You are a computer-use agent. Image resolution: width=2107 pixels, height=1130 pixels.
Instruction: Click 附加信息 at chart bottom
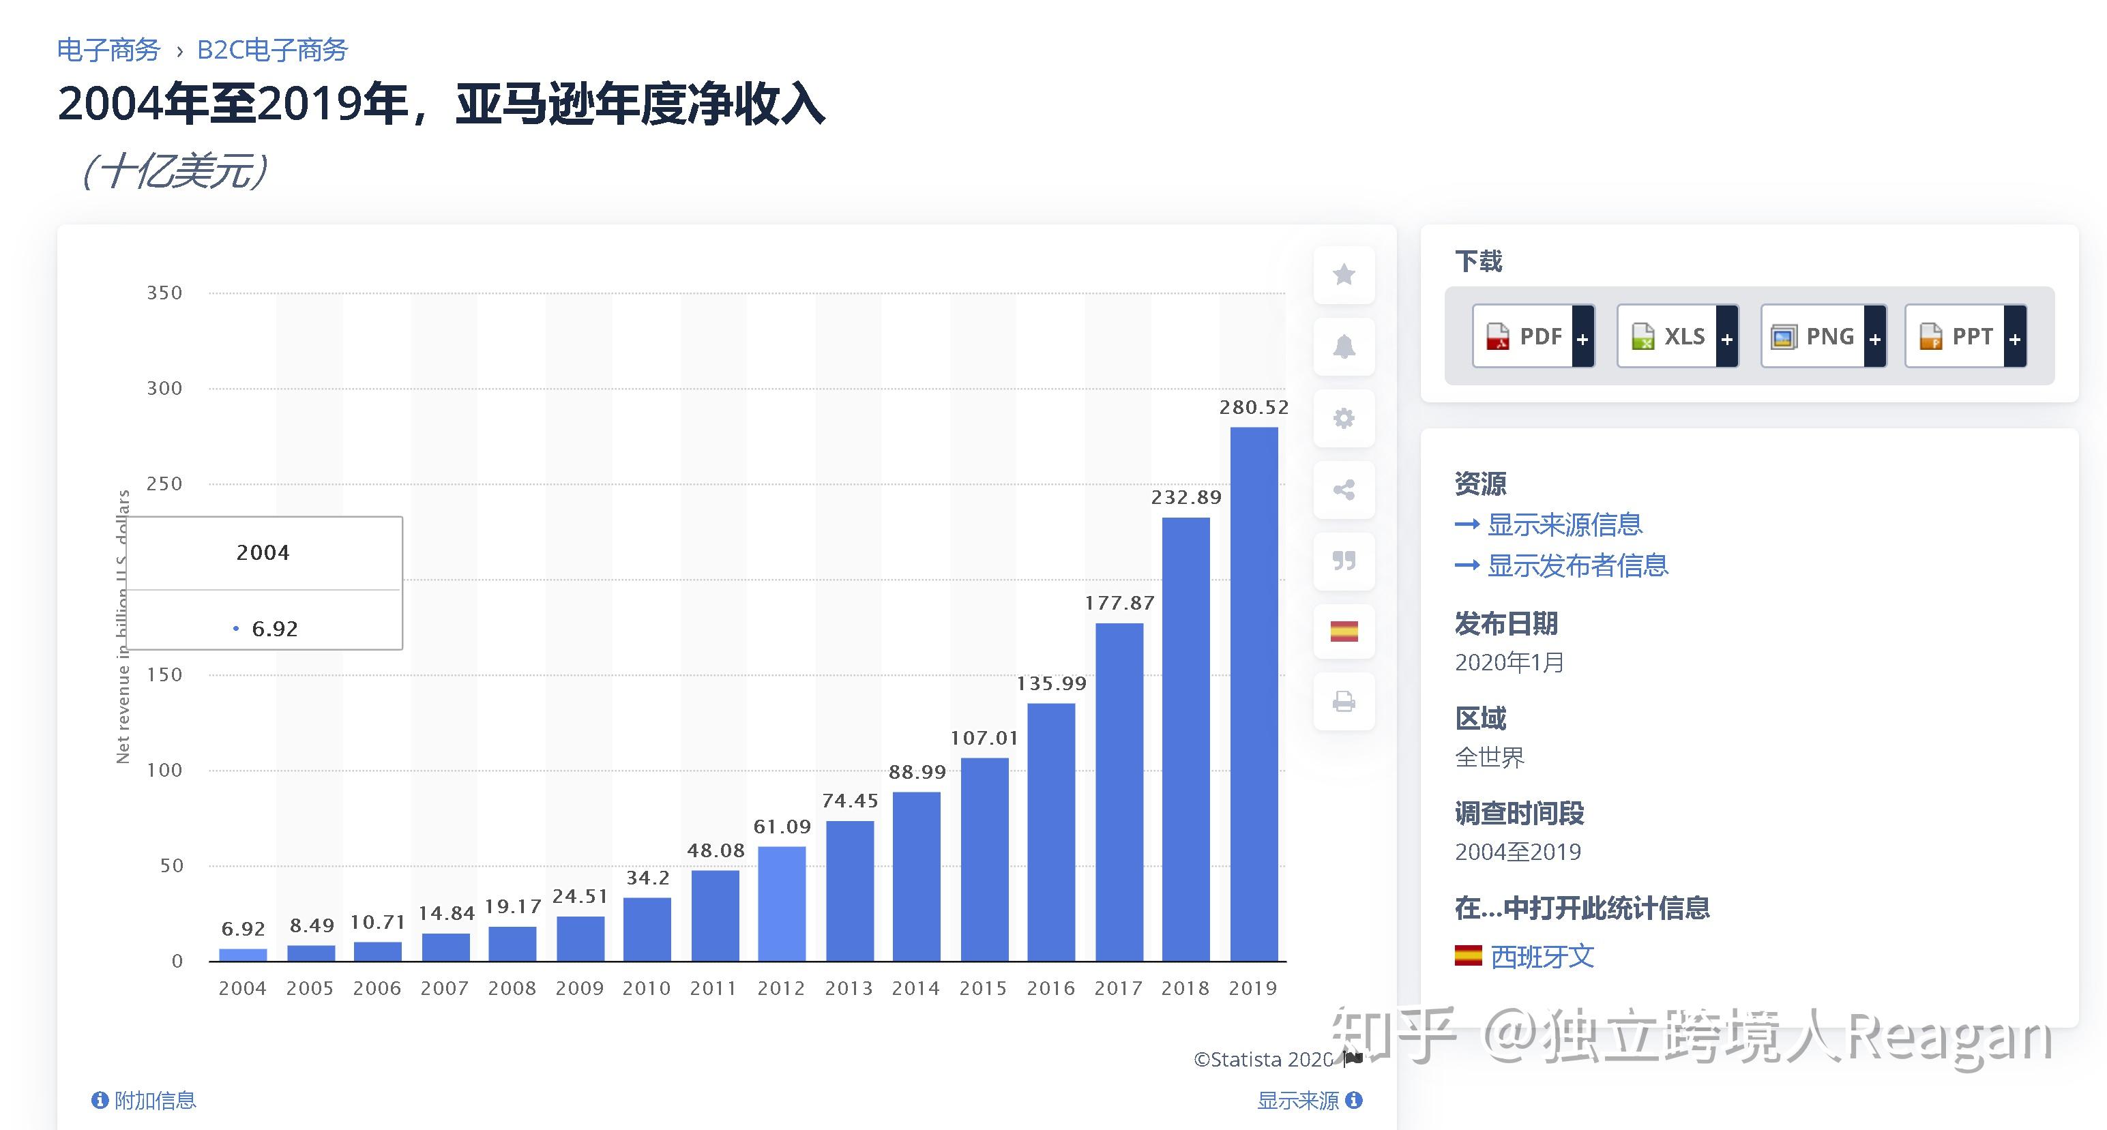(156, 1101)
